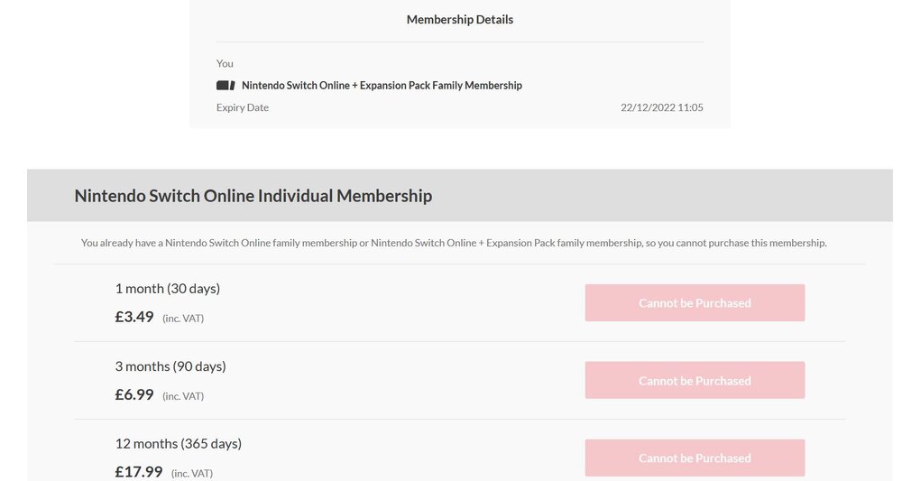Image resolution: width=902 pixels, height=481 pixels.
Task: Click Cannot be Purchased for 12 months plan
Action: (x=695, y=458)
